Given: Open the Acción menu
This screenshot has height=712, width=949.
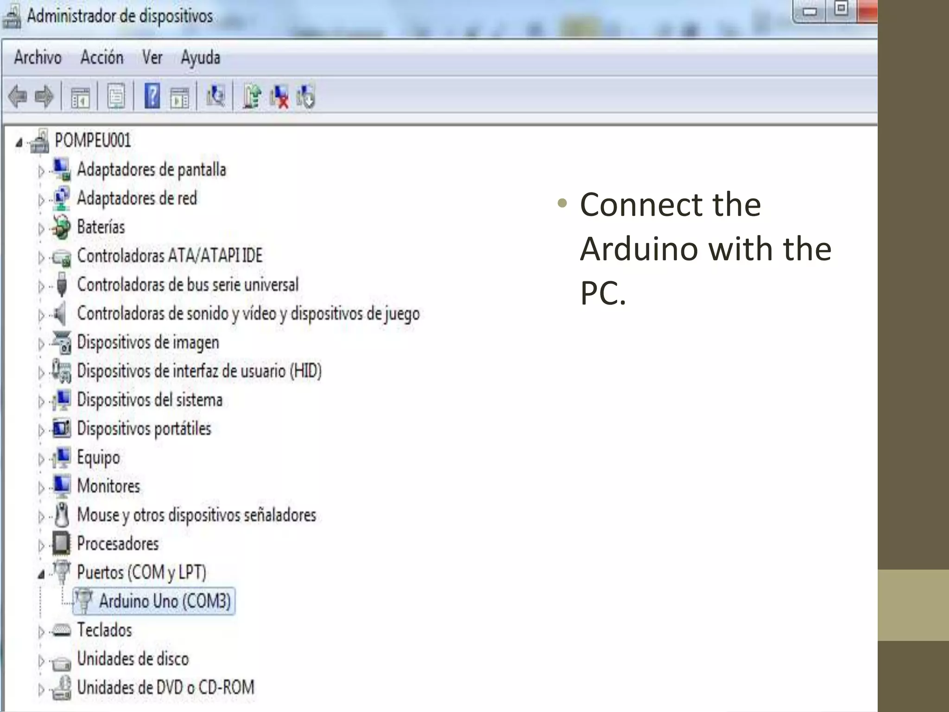Looking at the screenshot, I should pos(102,57).
